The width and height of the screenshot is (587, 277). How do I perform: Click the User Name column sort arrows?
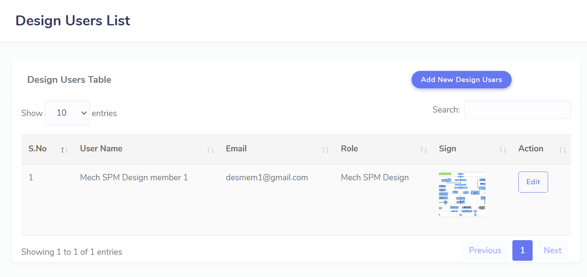[210, 150]
